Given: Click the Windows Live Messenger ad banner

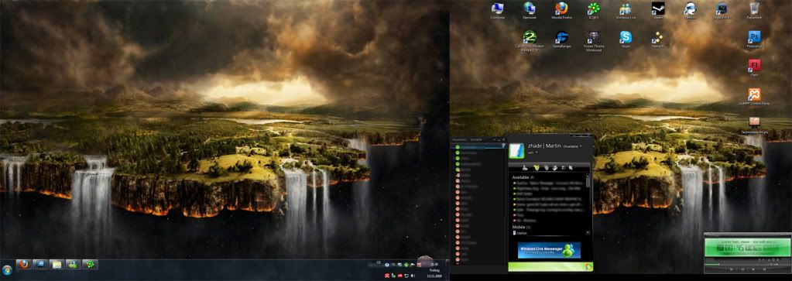Looking at the screenshot, I should pyautogui.click(x=549, y=250).
